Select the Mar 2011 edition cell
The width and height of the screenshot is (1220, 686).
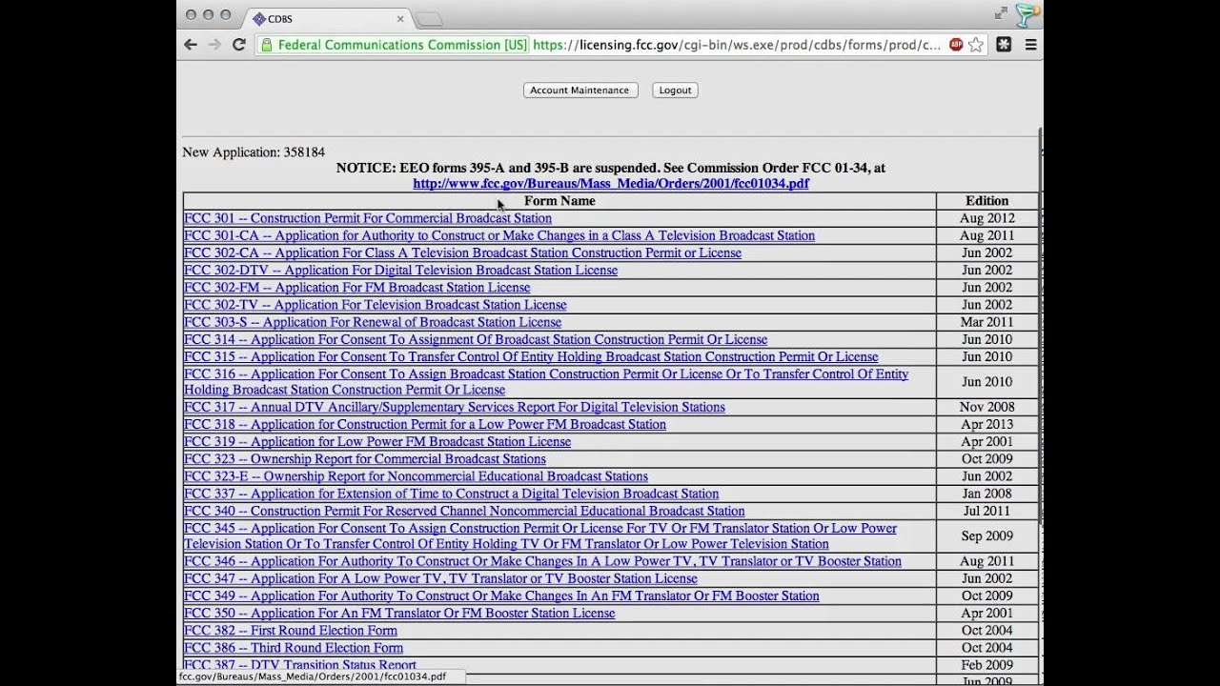point(986,322)
